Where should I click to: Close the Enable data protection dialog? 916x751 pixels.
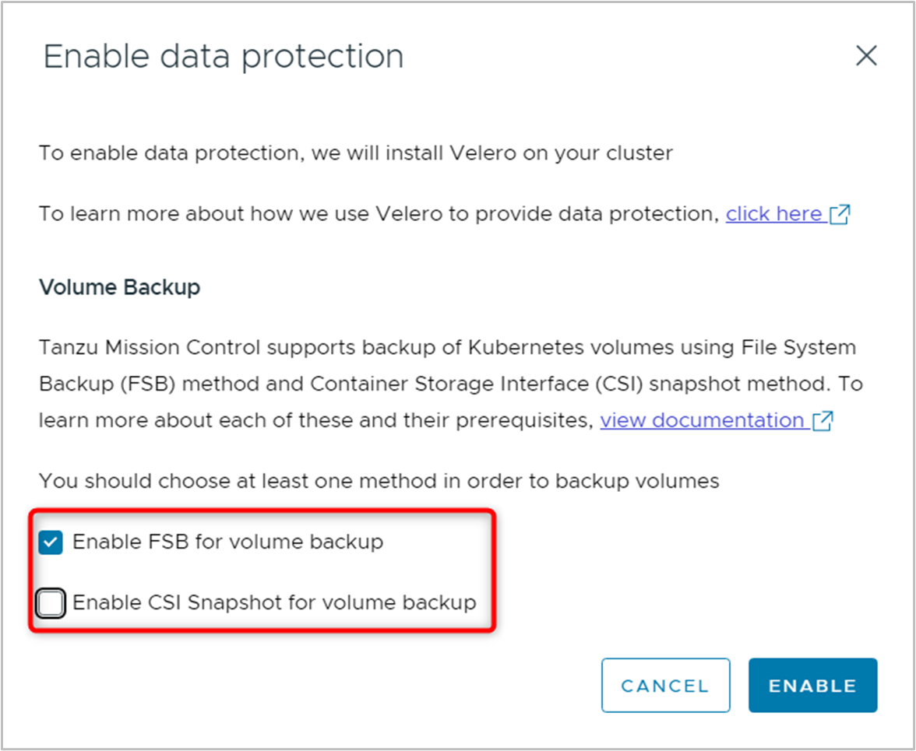(x=866, y=56)
